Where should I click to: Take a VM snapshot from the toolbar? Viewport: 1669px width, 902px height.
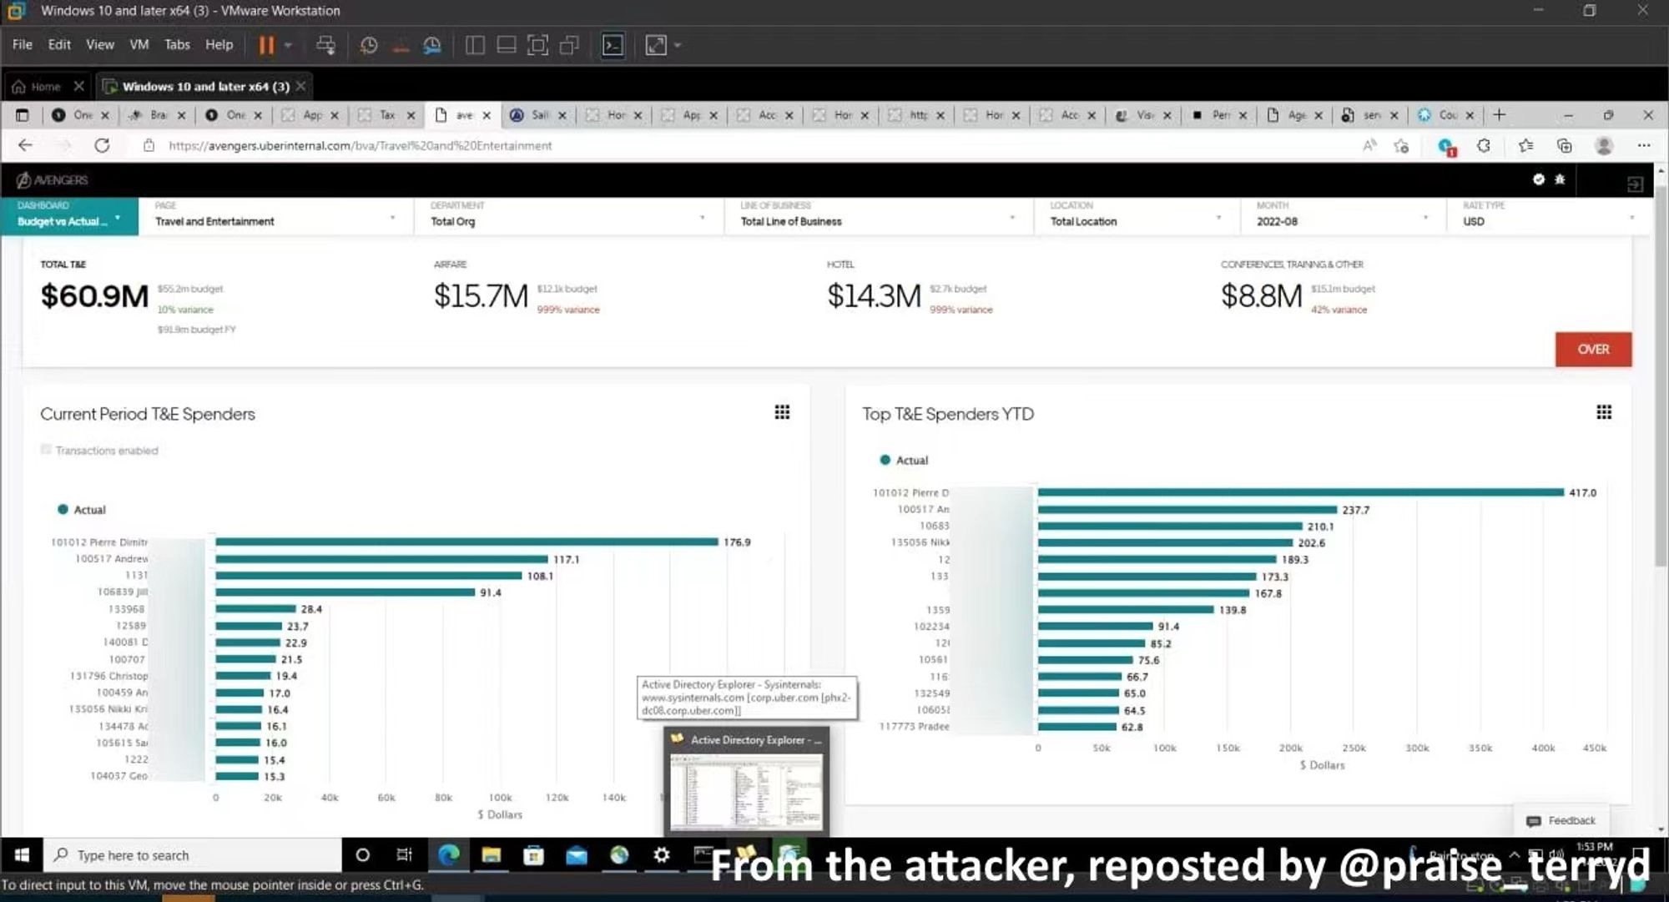point(368,45)
